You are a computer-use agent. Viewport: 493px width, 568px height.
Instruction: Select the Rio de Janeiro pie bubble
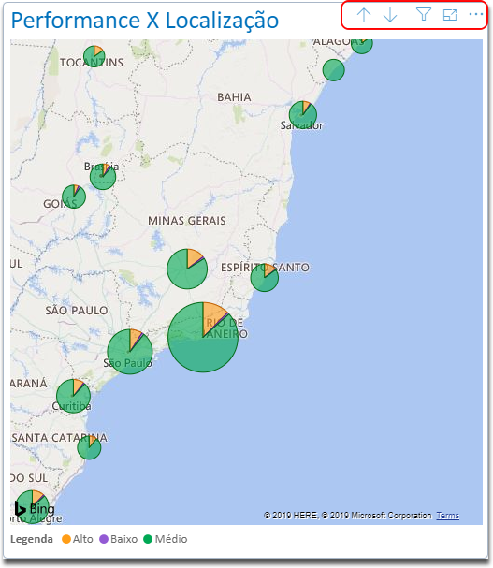(x=203, y=337)
